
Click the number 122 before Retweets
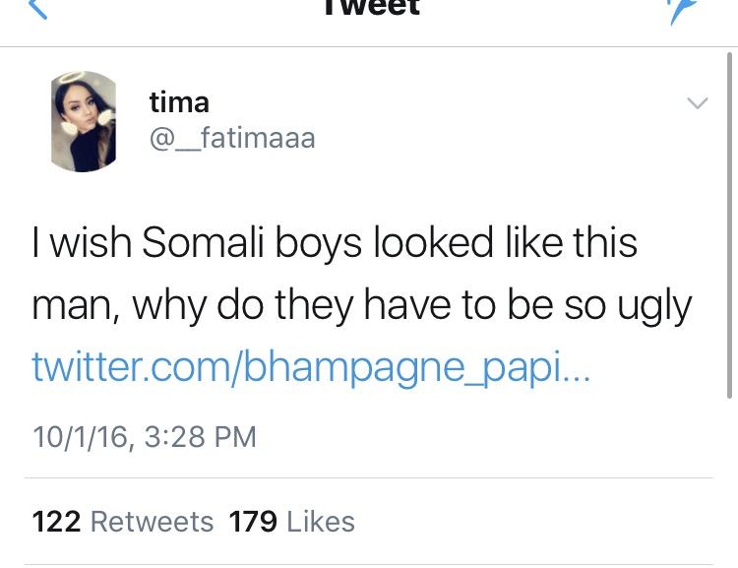click(x=56, y=521)
